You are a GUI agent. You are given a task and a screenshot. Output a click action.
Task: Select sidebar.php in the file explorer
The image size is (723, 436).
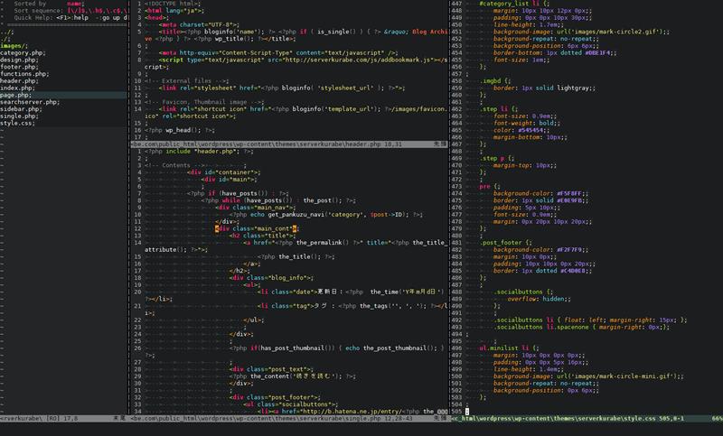(21, 109)
